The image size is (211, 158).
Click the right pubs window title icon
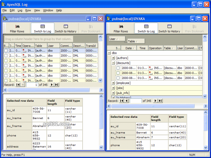(109, 19)
